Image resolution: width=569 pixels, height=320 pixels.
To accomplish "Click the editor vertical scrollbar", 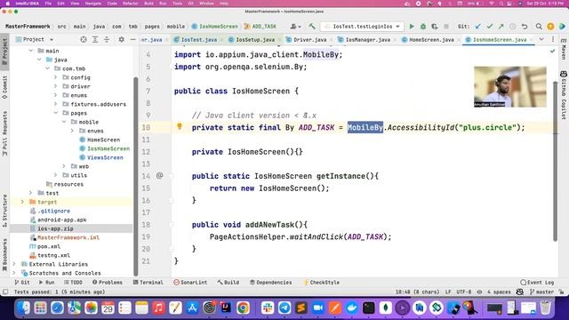I will [x=555, y=160].
